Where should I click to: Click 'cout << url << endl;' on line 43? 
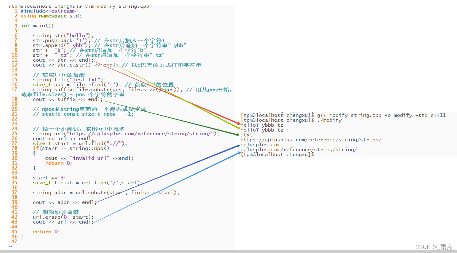click(x=63, y=222)
